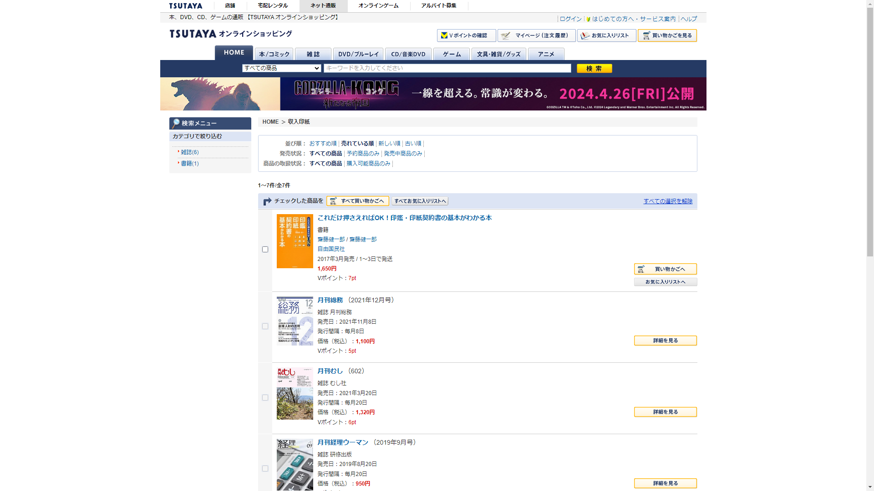Viewport: 874px width, 491px height.
Task: Open お気に入りリスト header button
Action: tap(606, 35)
